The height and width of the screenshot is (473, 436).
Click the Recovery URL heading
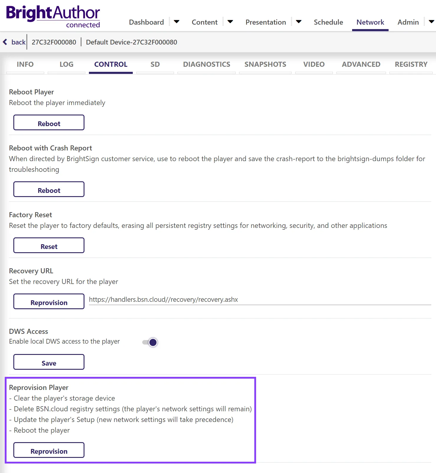(31, 271)
